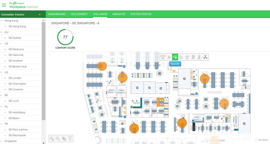Select SE Lund site
270x144 pixels.
(x=13, y=101)
